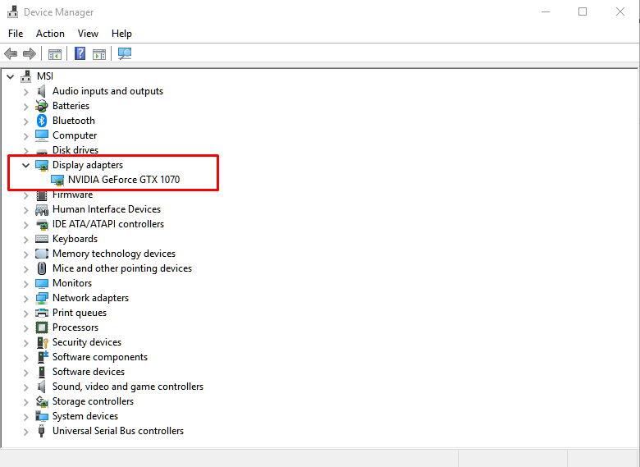640x467 pixels.
Task: Click the Print queues printer icon
Action: click(42, 313)
